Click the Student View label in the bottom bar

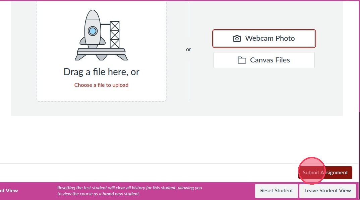point(9,191)
